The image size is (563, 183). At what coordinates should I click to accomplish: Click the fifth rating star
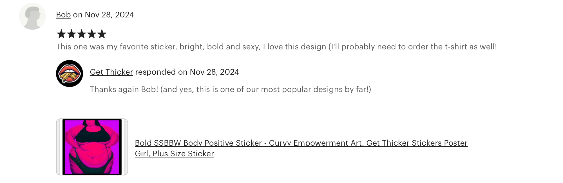(102, 34)
